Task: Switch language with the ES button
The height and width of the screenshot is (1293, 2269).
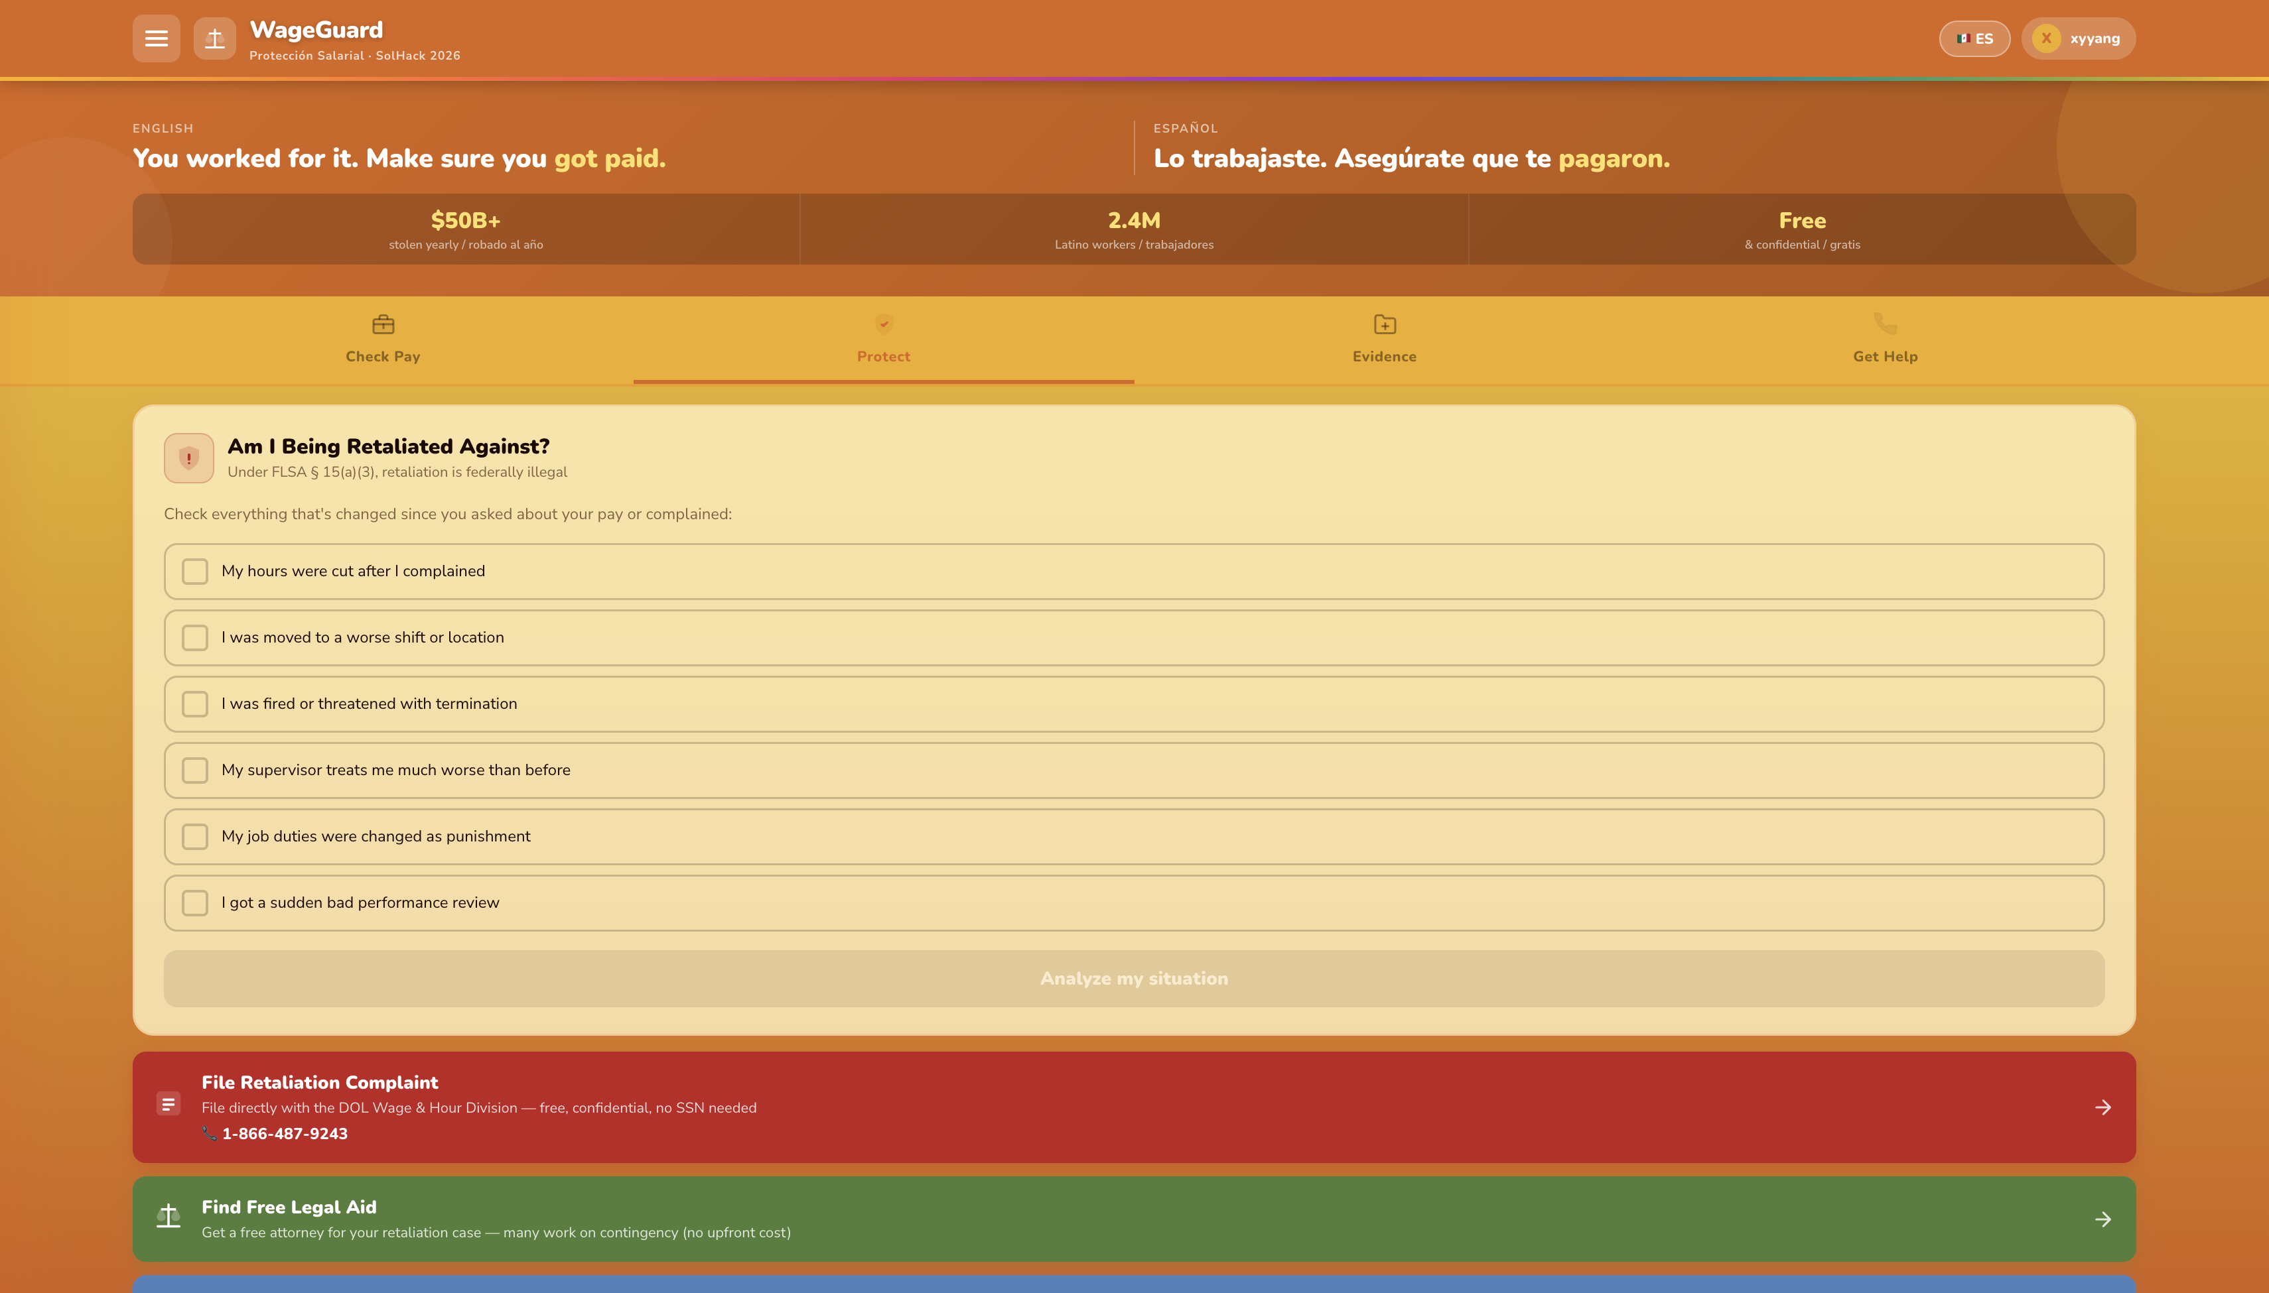Action: click(1974, 38)
